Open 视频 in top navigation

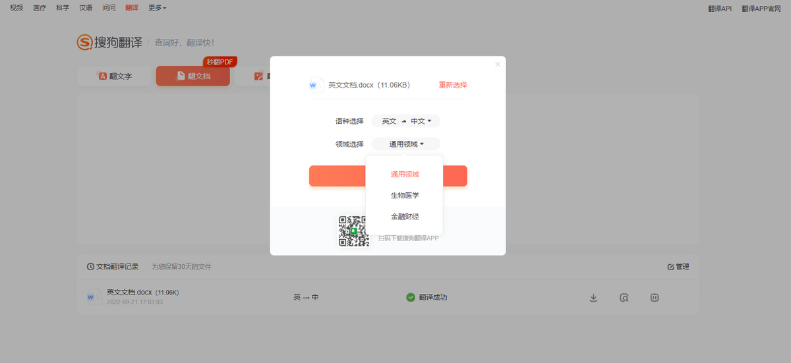[x=16, y=8]
